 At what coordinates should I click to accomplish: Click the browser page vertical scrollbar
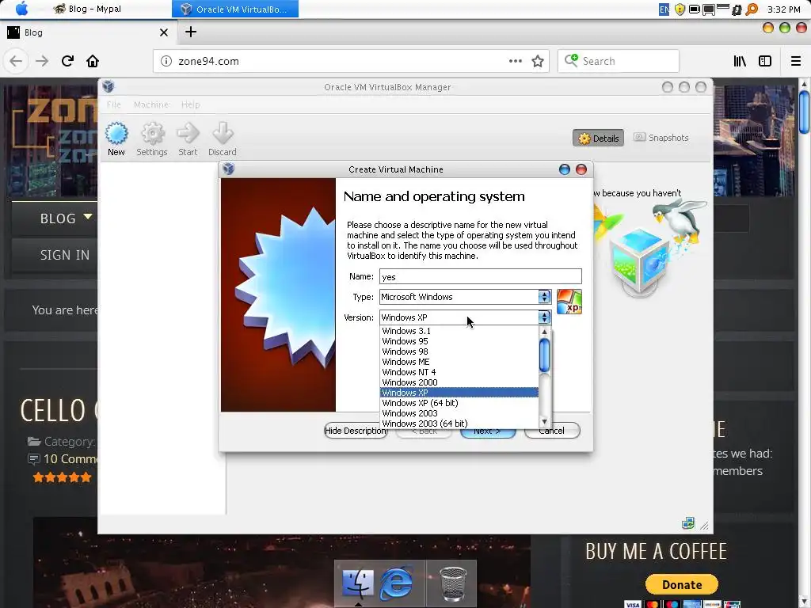(805, 112)
